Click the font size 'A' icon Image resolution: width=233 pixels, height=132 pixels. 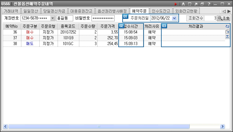tap(183, 4)
